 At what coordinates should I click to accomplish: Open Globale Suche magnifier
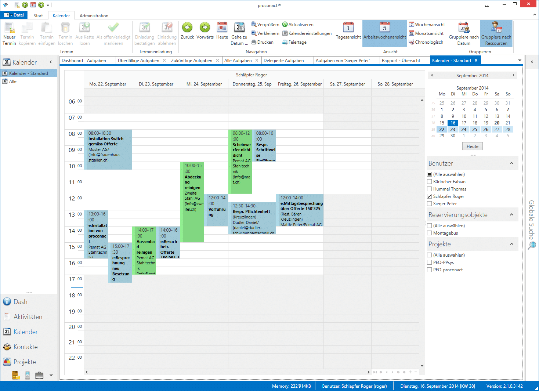532,245
